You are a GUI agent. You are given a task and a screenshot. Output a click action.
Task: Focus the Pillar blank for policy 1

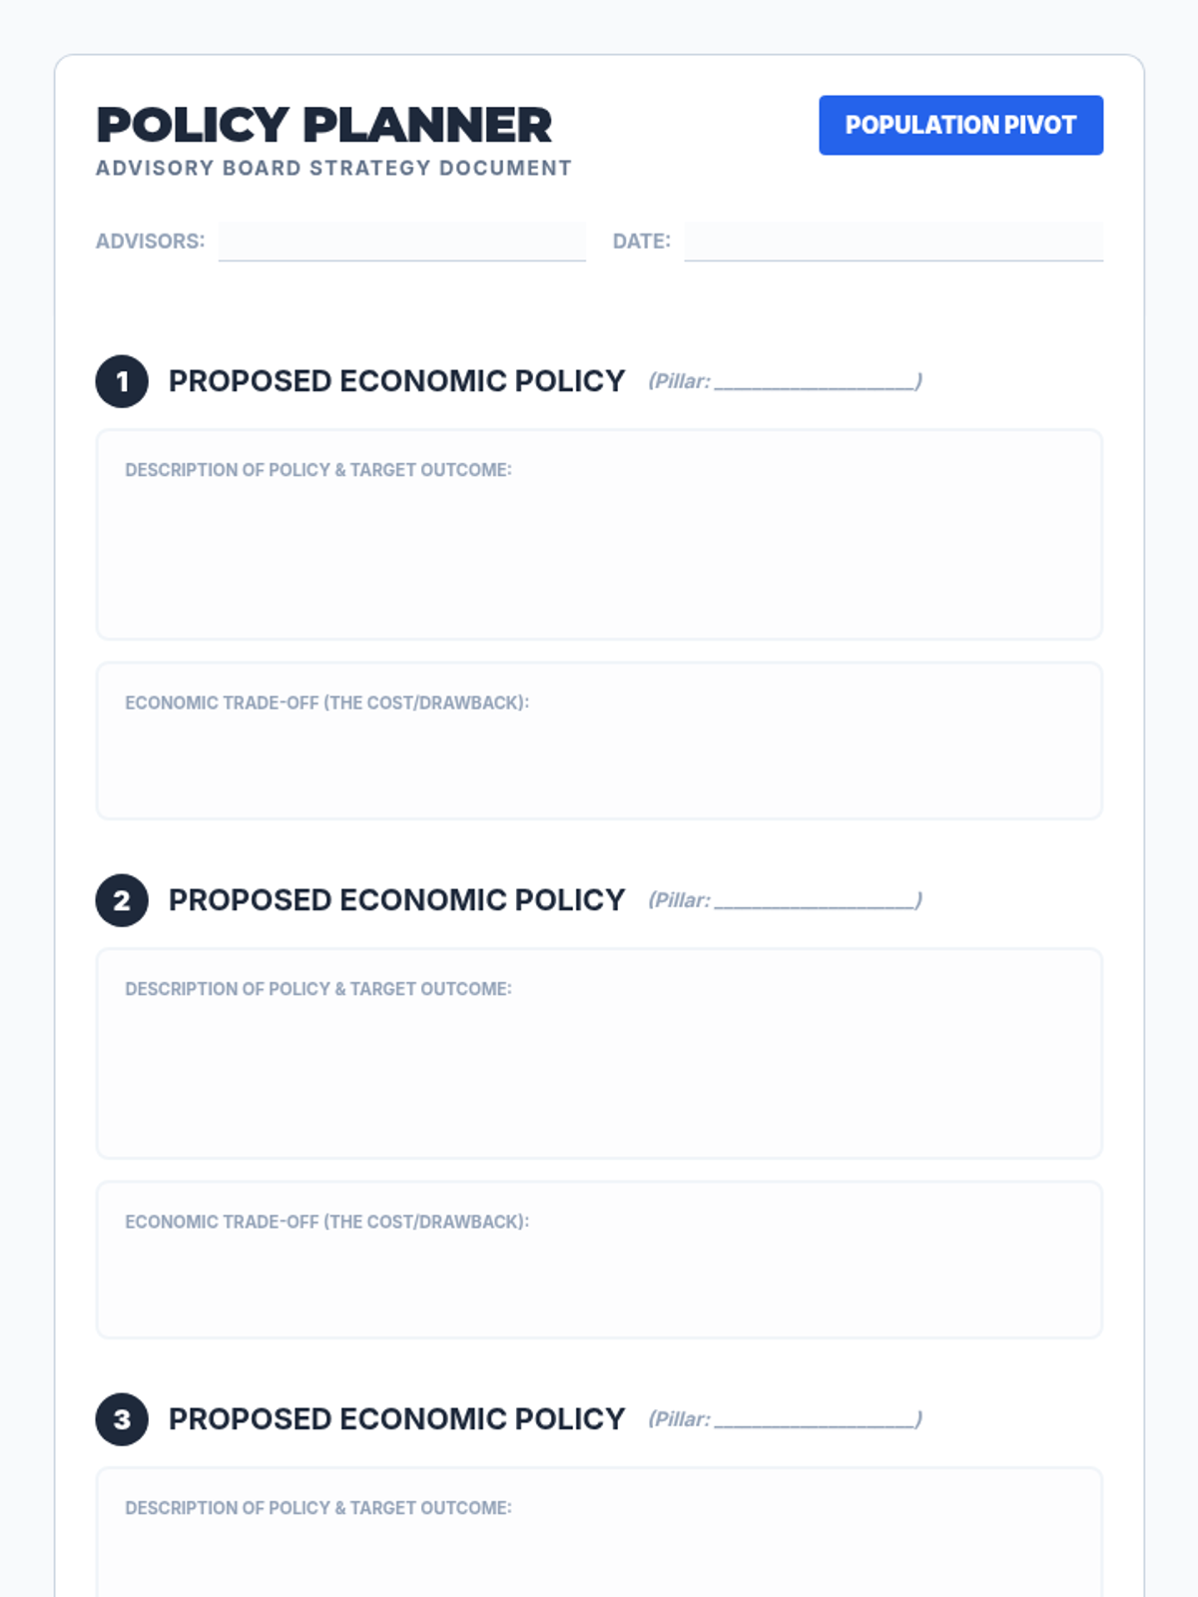816,381
